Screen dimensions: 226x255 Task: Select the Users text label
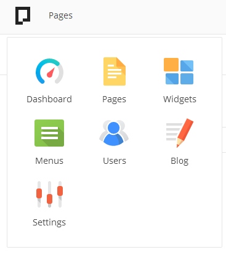click(115, 161)
